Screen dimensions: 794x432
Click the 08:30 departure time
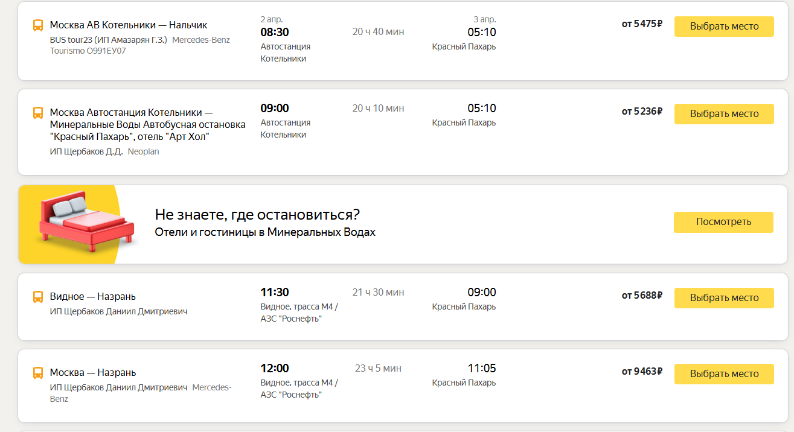pos(275,32)
